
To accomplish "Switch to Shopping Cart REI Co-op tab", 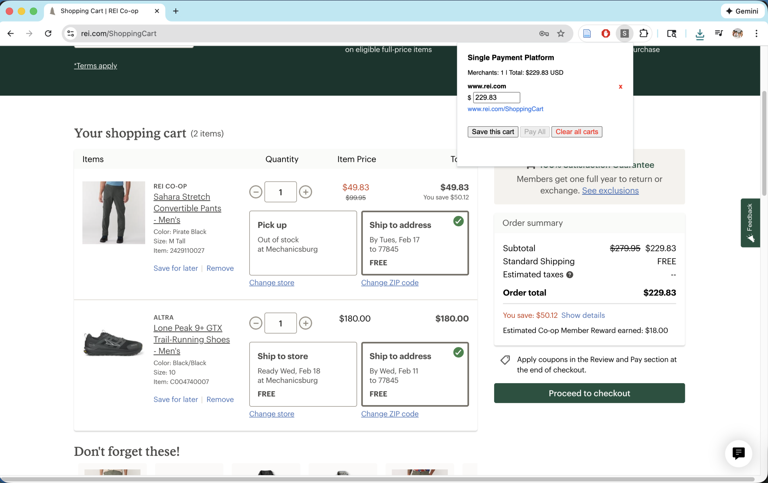I will [x=99, y=11].
